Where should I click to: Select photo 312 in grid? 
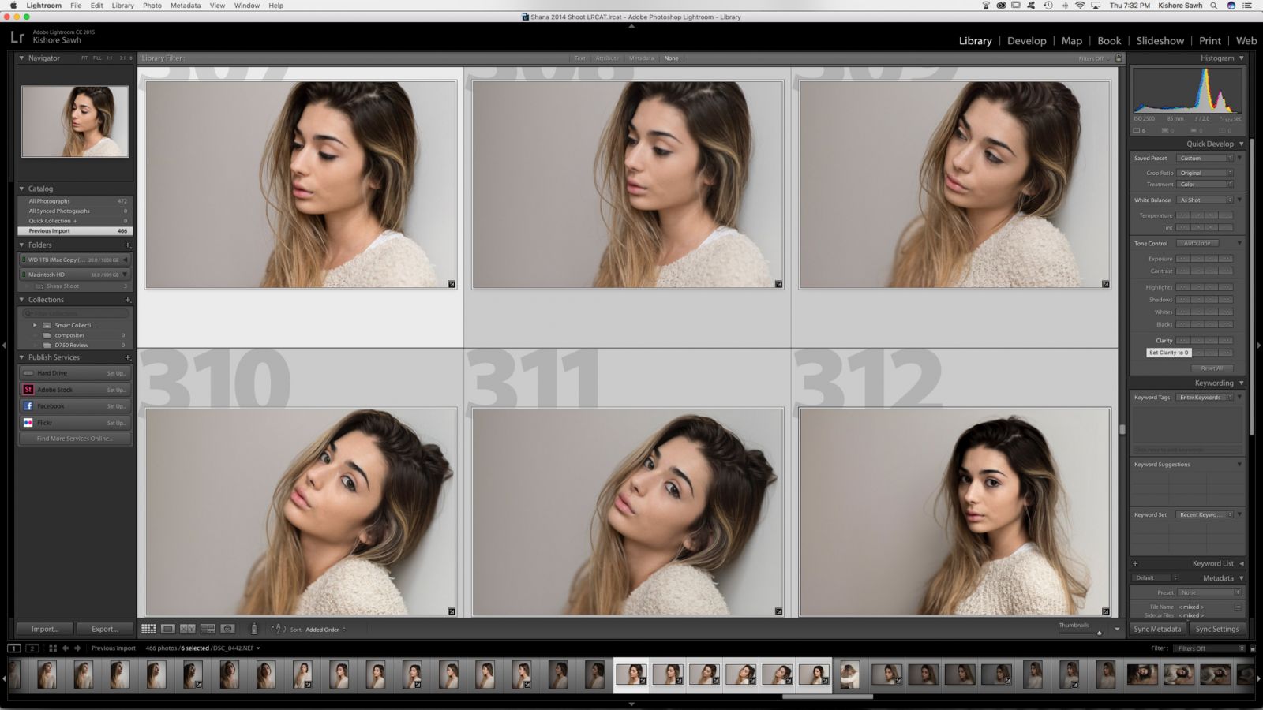click(954, 512)
